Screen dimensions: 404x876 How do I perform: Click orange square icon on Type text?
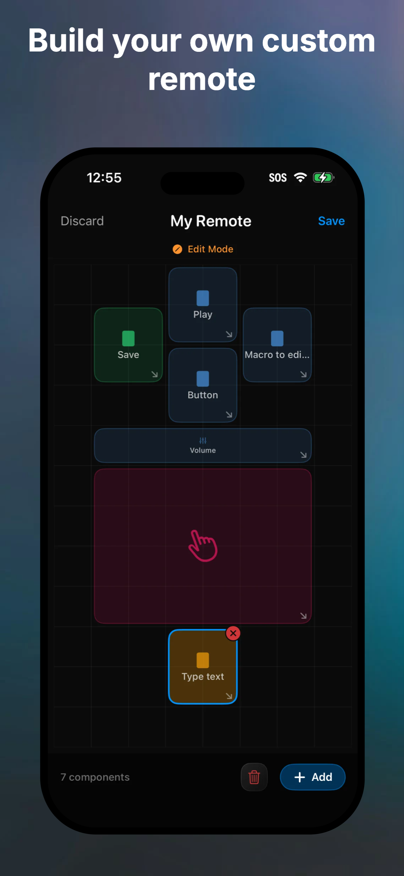203,660
